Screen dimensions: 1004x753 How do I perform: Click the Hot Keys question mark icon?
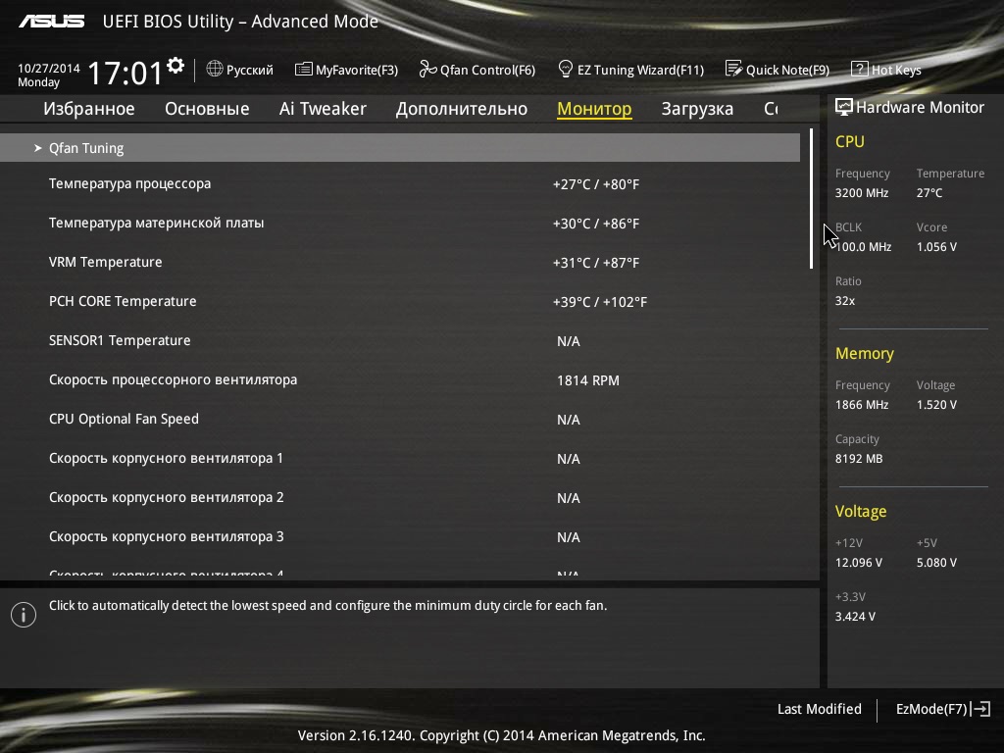[x=859, y=69]
